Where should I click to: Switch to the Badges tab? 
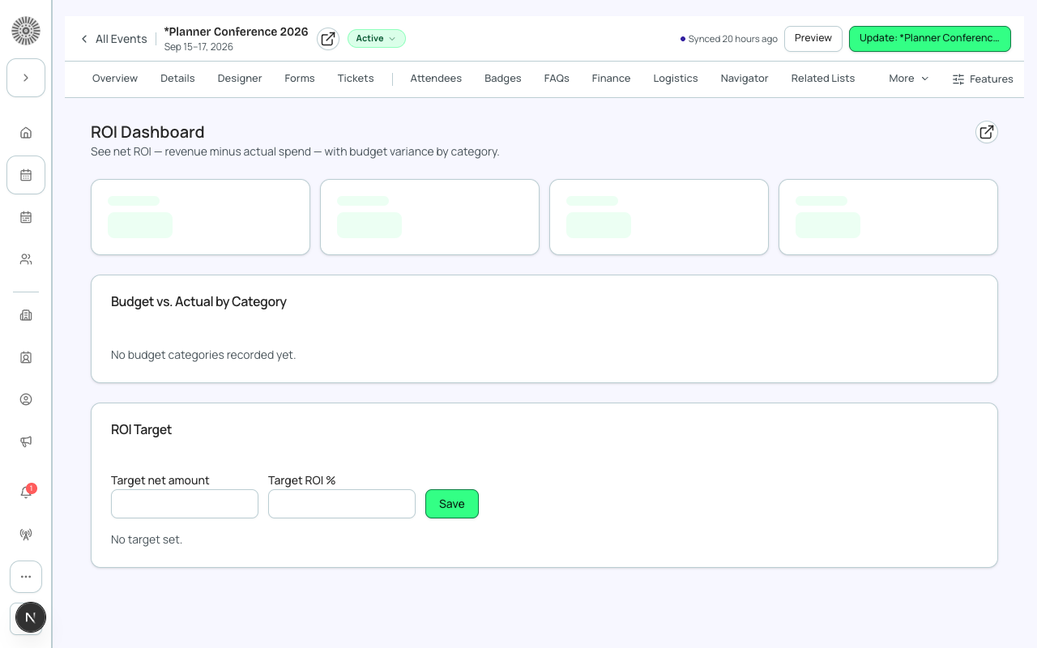tap(503, 79)
